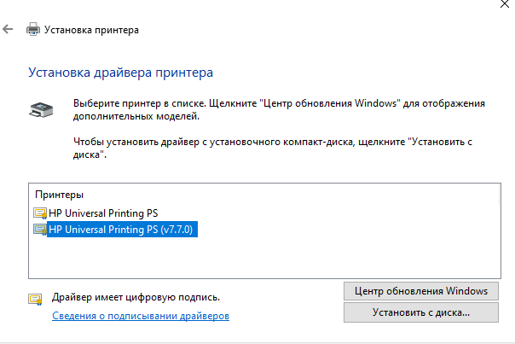Select HP Universal Printing PS (v7.7.0) entry
Viewport: 515px width, 344px height.
click(123, 230)
